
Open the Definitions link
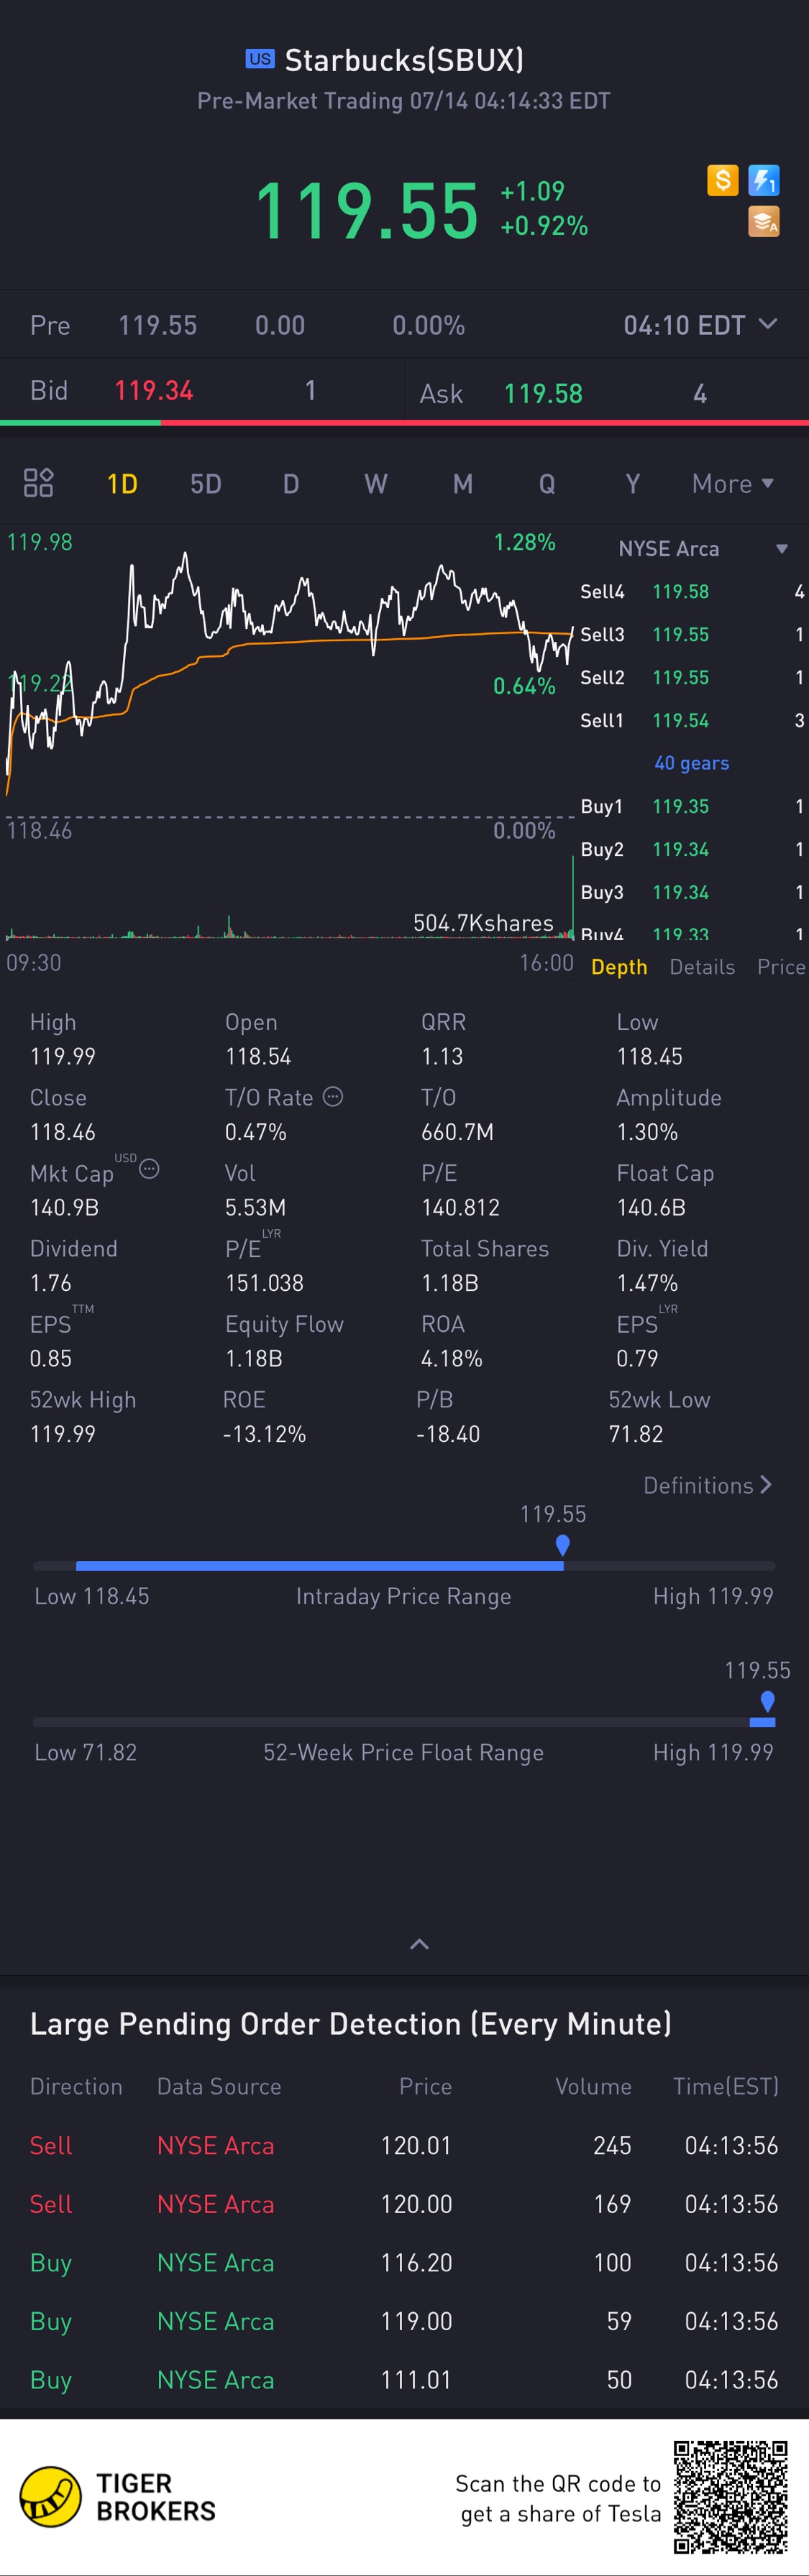coord(707,1485)
